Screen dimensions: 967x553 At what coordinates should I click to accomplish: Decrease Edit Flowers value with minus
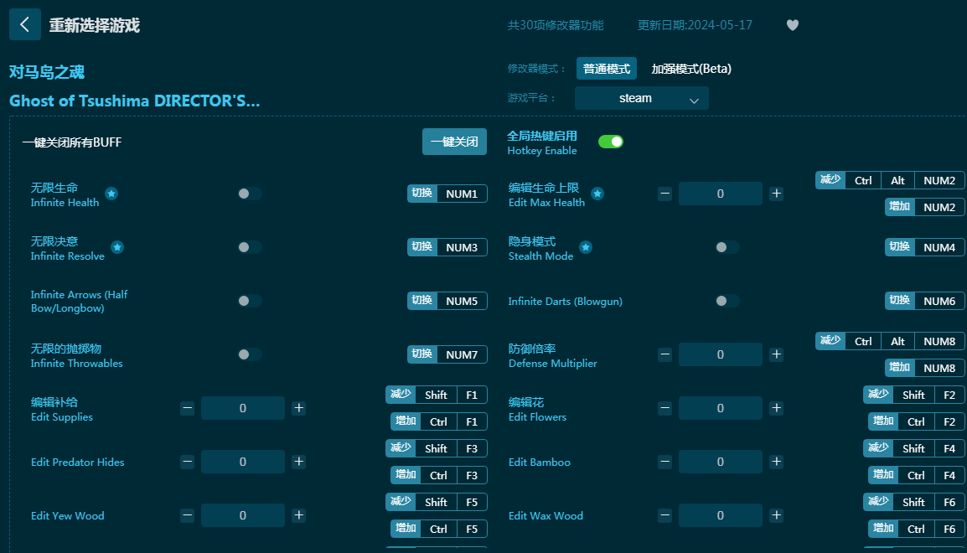pos(664,408)
